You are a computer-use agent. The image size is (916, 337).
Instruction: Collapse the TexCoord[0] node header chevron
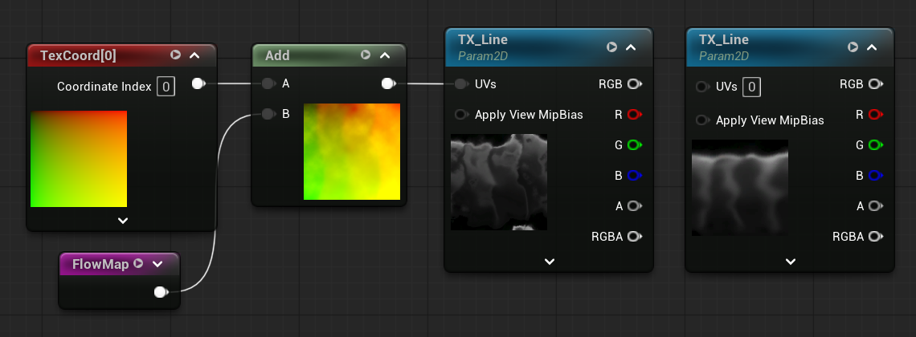pos(195,55)
